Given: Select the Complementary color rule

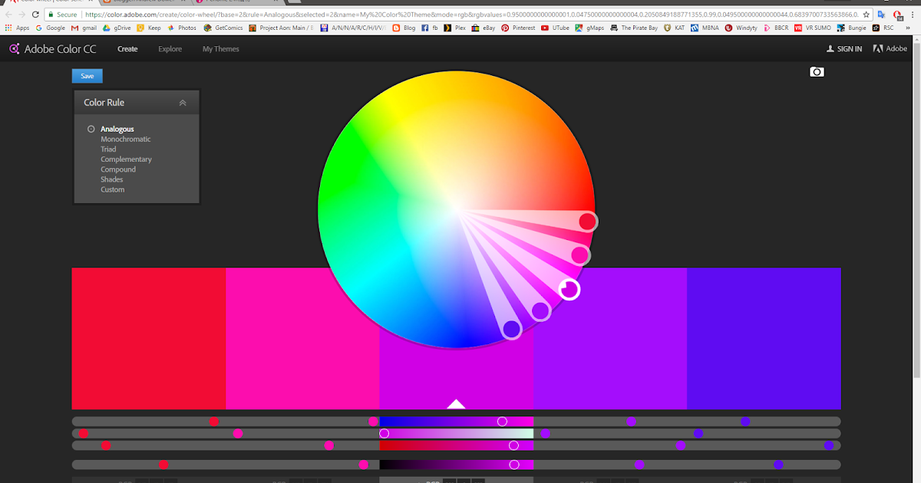Looking at the screenshot, I should click(126, 159).
